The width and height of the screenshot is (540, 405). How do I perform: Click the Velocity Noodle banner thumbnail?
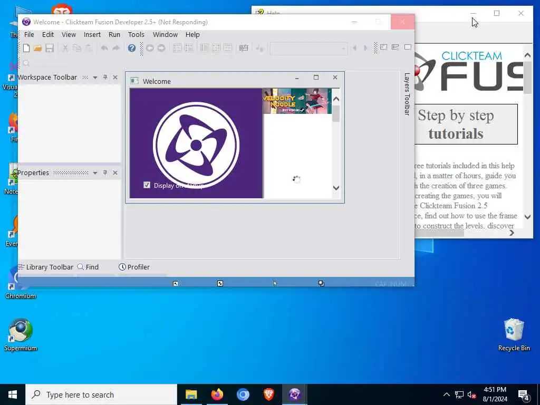[x=297, y=101]
